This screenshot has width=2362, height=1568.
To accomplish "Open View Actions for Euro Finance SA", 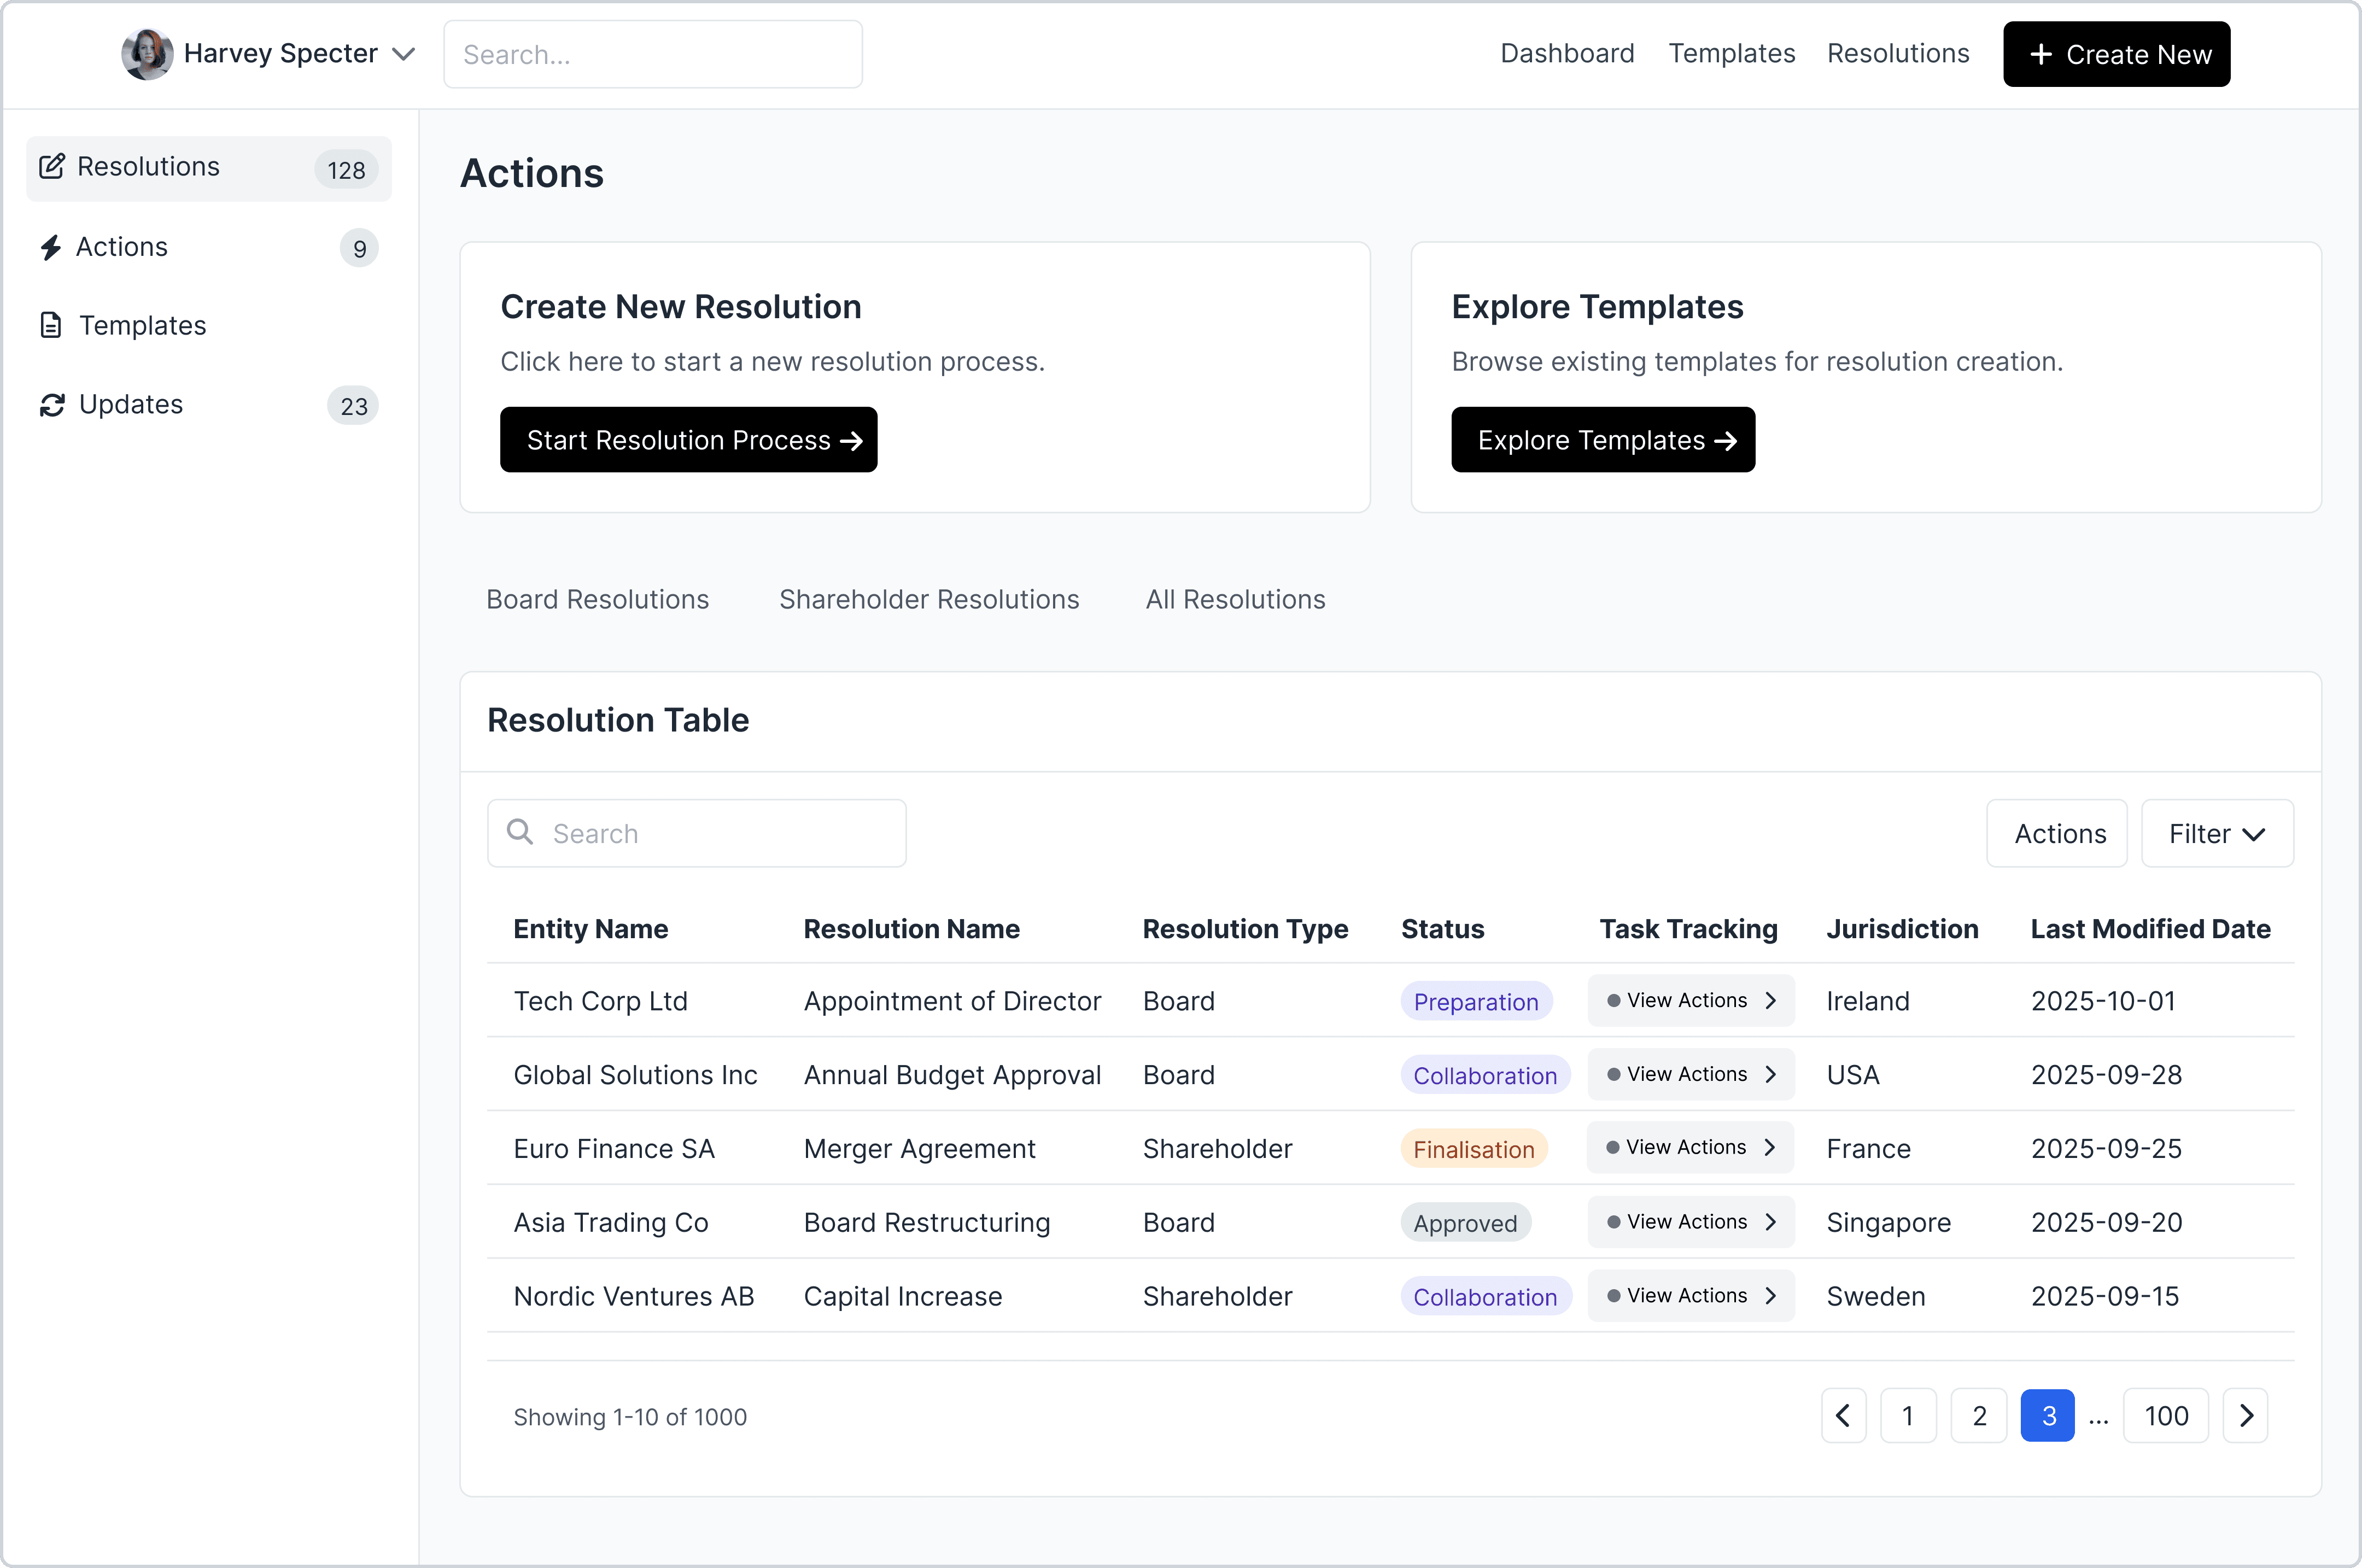I will tap(1690, 1148).
